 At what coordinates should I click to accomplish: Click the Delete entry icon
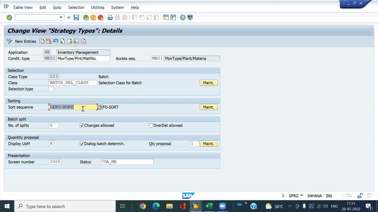pyautogui.click(x=49, y=41)
